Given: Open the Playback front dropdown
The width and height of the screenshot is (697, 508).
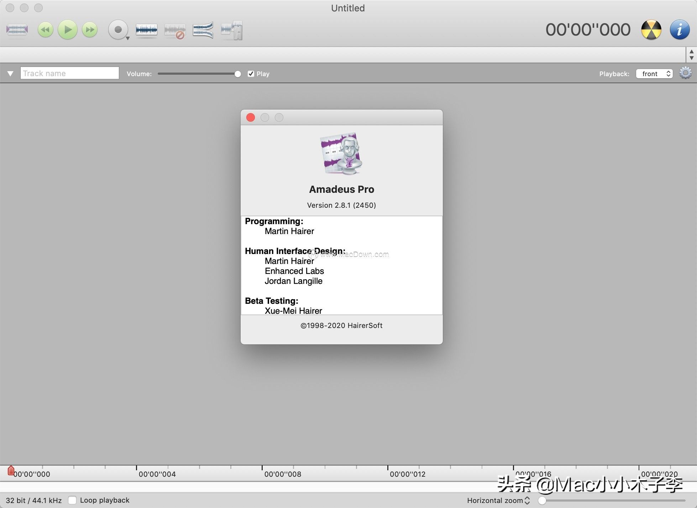Looking at the screenshot, I should click(x=654, y=74).
